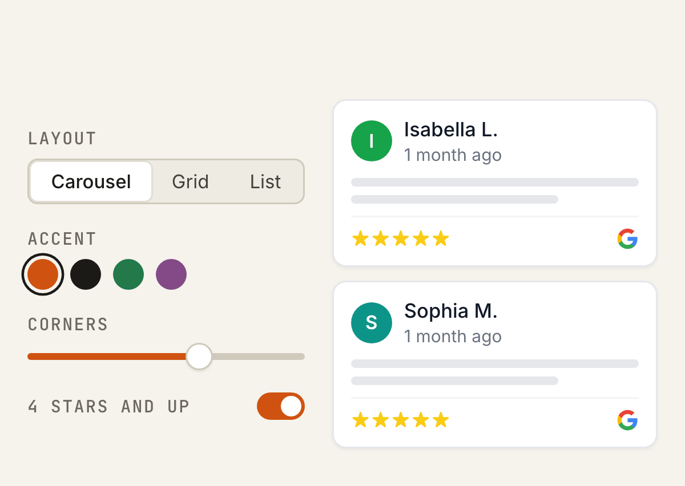685x486 pixels.
Task: Click the '4 STARS AND UP' label
Action: [108, 407]
